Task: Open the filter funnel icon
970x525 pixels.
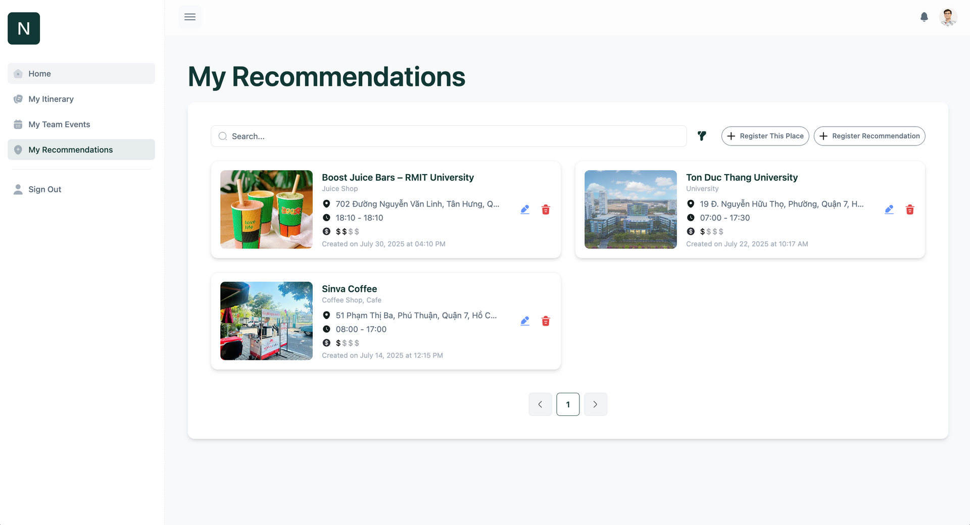Action: [702, 136]
